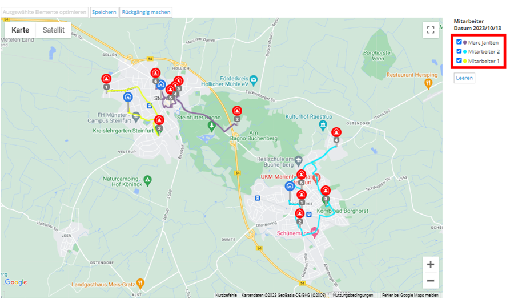
Task: Click Naturcamping Hof Köninck tent icon
Action: [148, 180]
